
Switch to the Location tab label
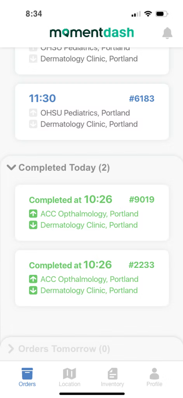pos(70,384)
